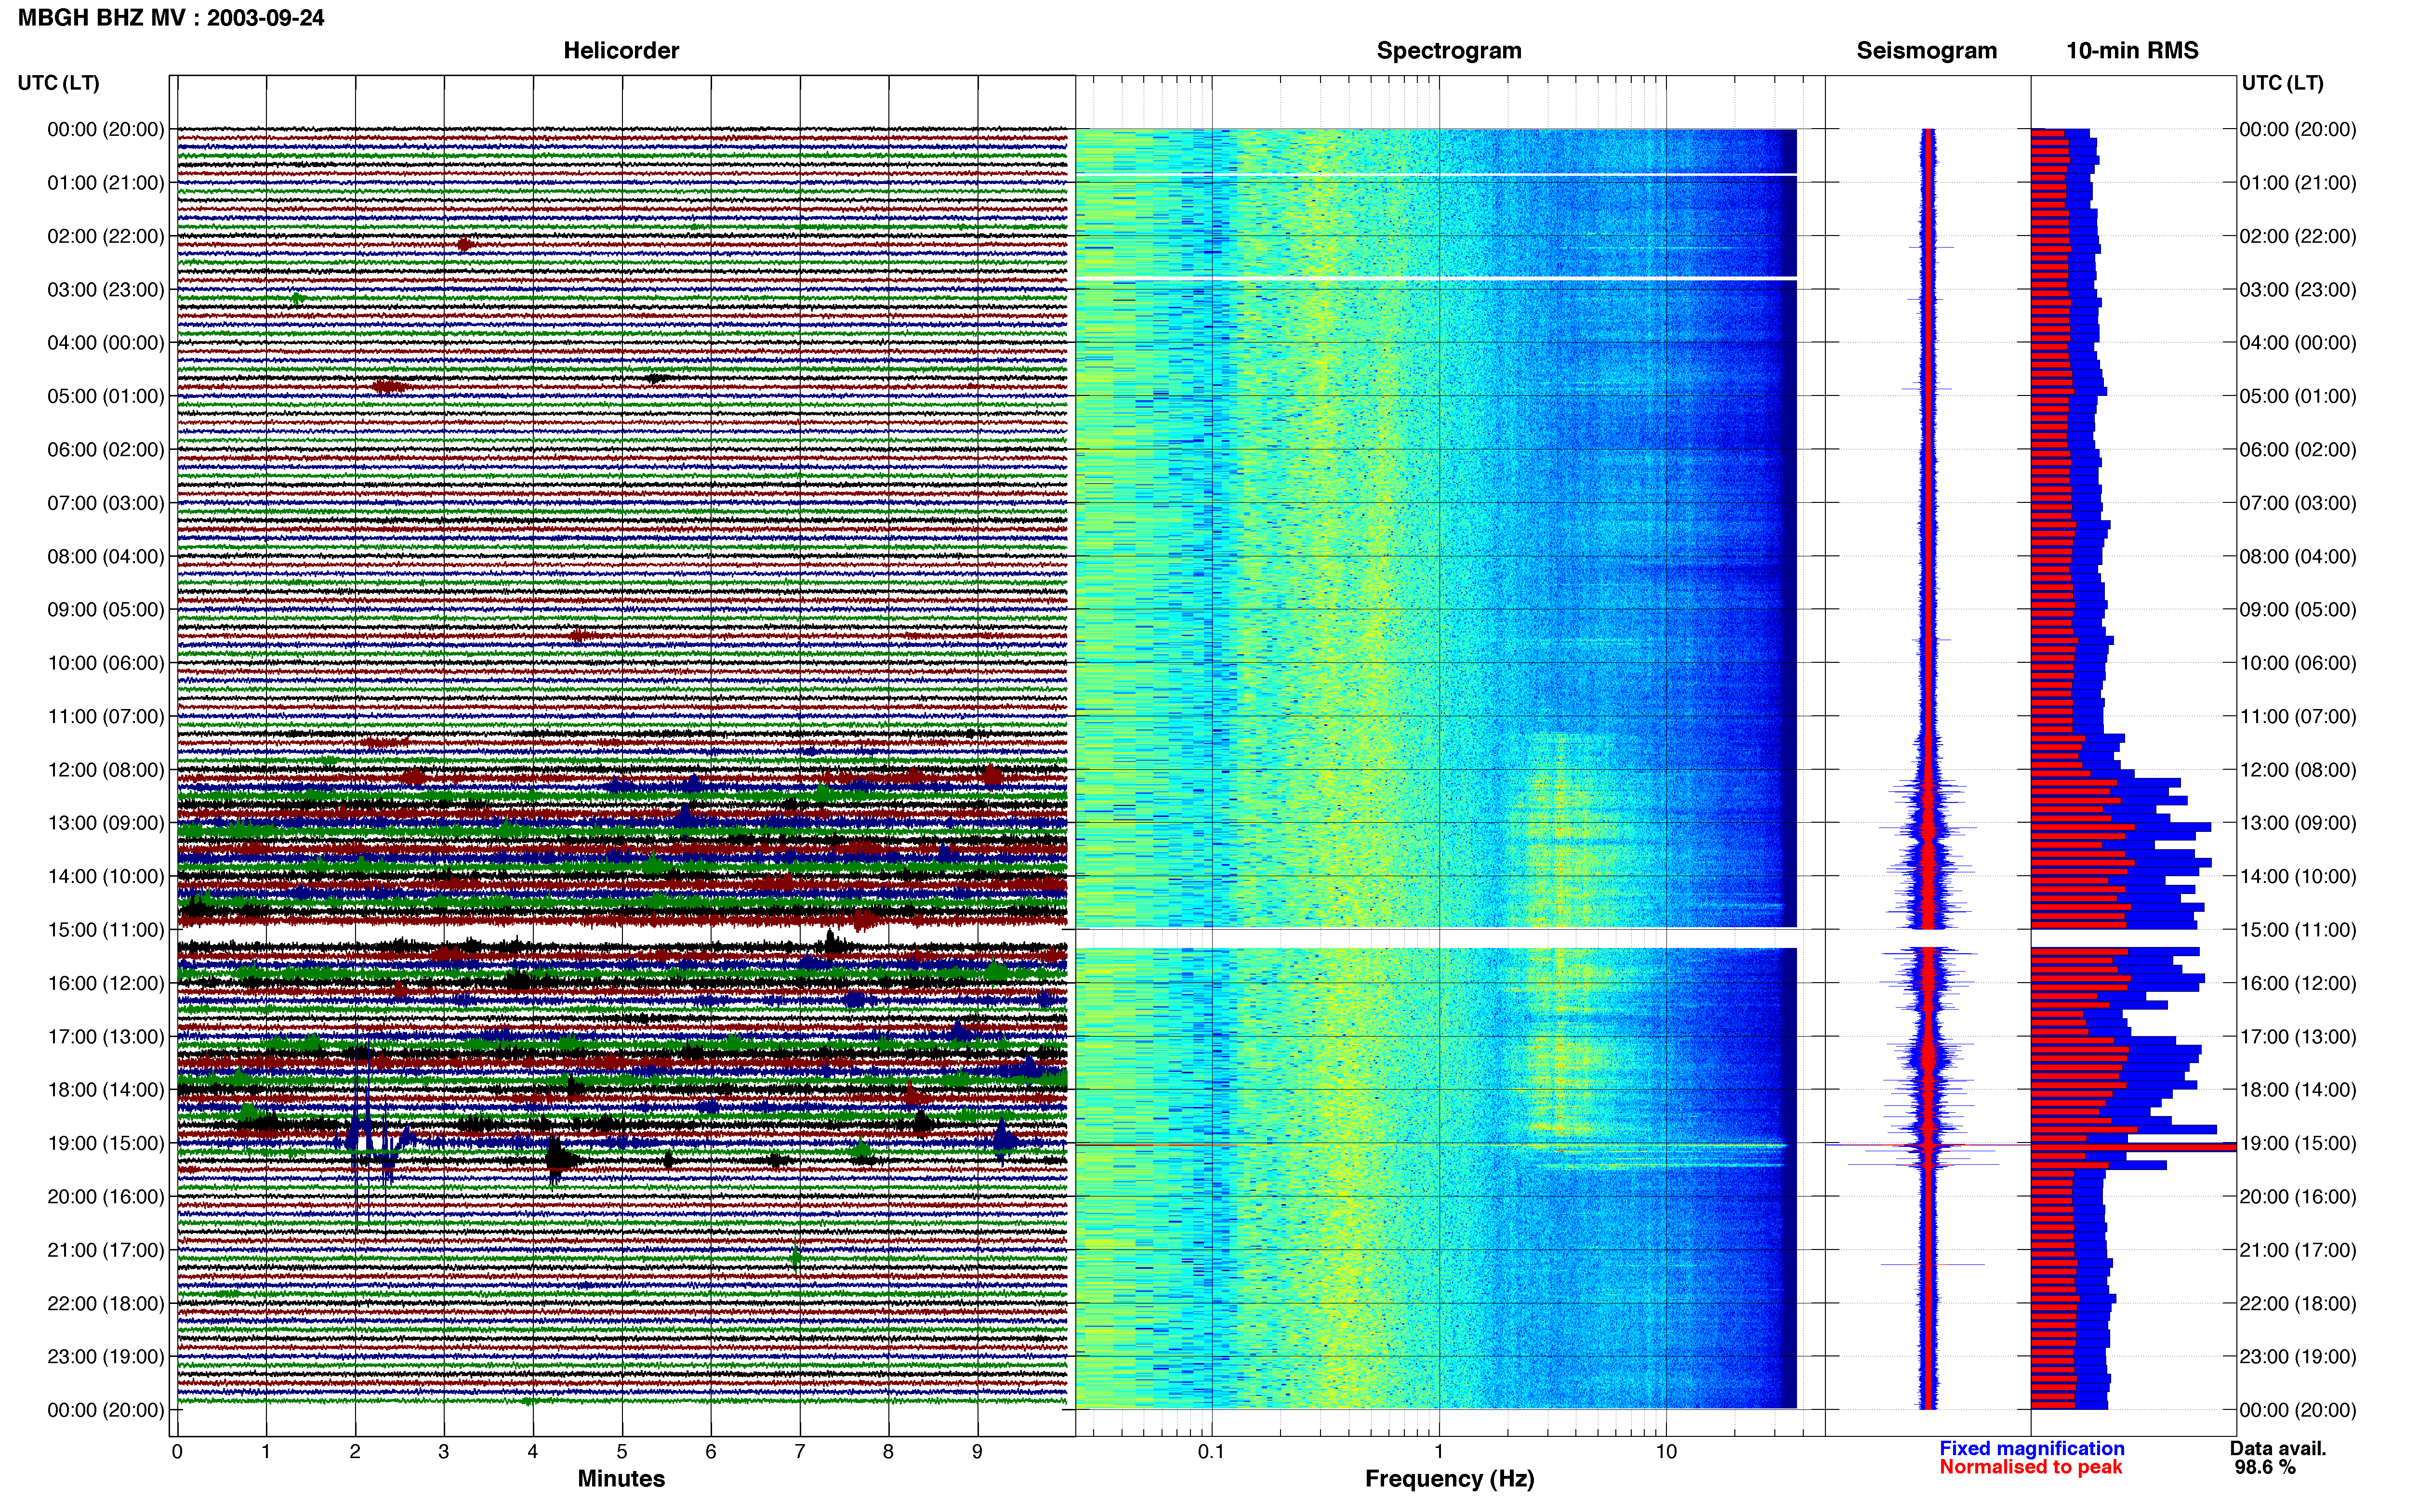Click the right "12:00 (08:00)" time label

pyautogui.click(x=2298, y=770)
